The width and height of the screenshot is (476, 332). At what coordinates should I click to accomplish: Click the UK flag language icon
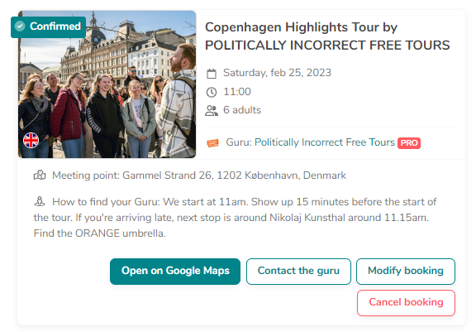(31, 140)
